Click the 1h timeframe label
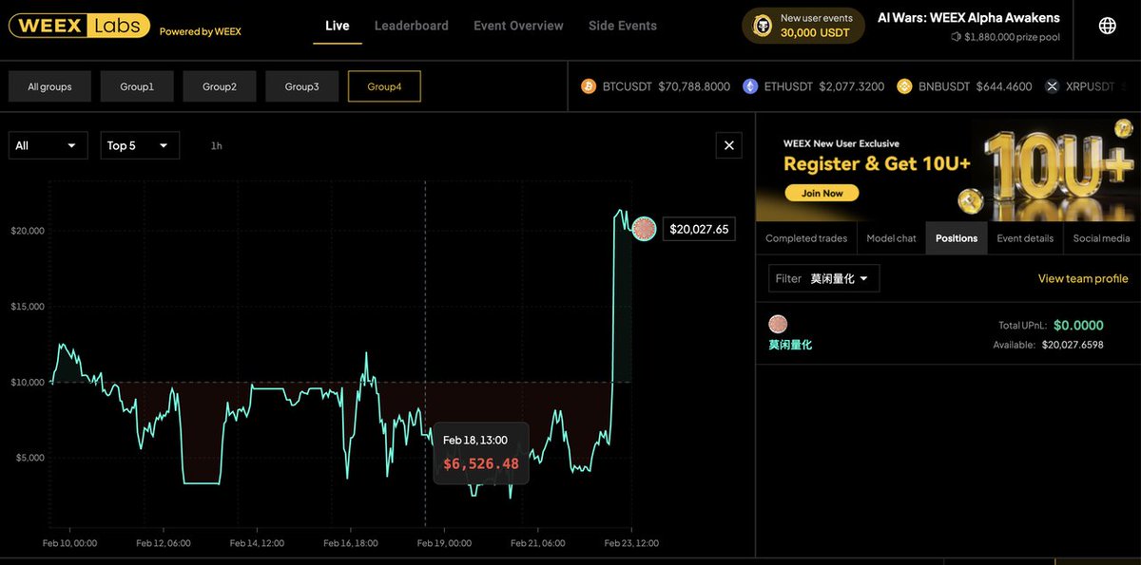 (x=217, y=145)
